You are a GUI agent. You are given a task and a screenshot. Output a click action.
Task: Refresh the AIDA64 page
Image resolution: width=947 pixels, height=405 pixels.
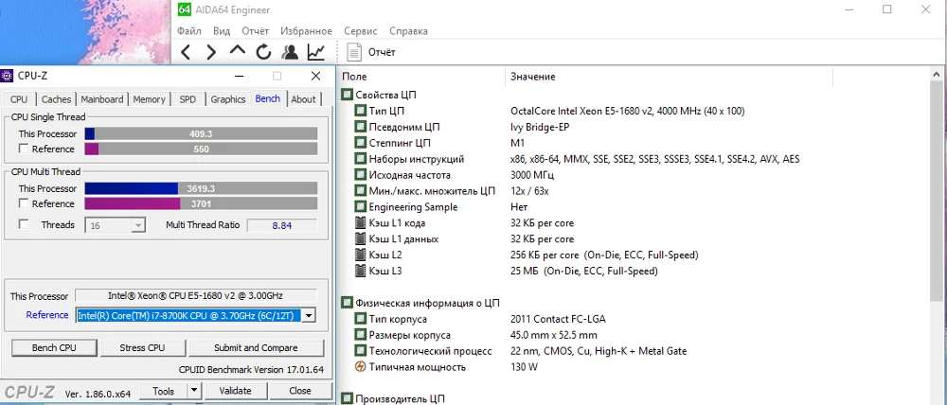click(263, 52)
